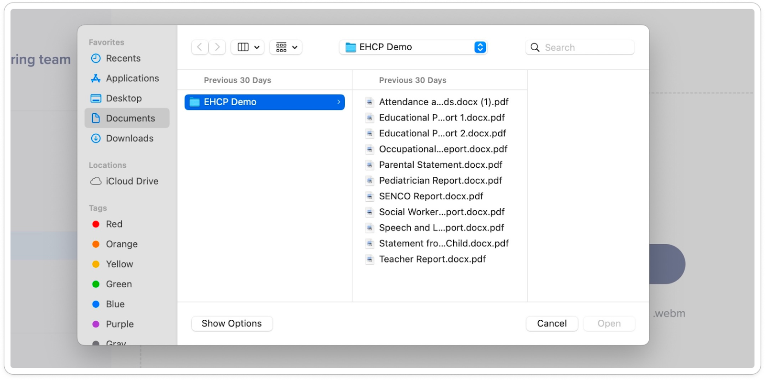Image resolution: width=765 pixels, height=380 pixels.
Task: Click the back navigation arrow
Action: [200, 47]
